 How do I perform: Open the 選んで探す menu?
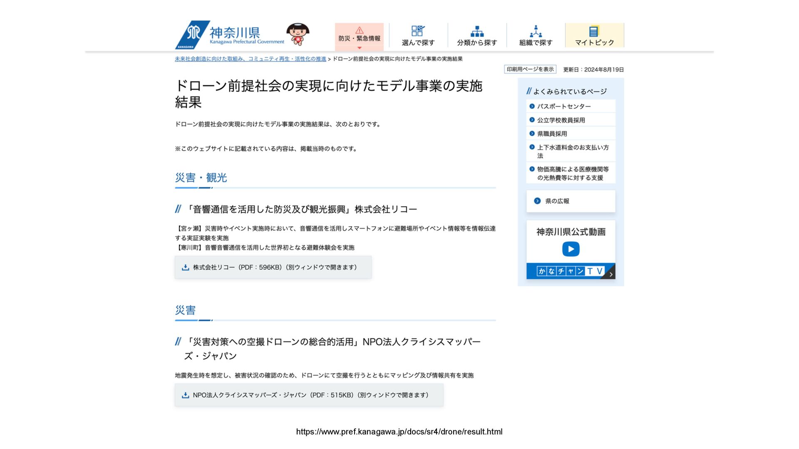(x=418, y=35)
